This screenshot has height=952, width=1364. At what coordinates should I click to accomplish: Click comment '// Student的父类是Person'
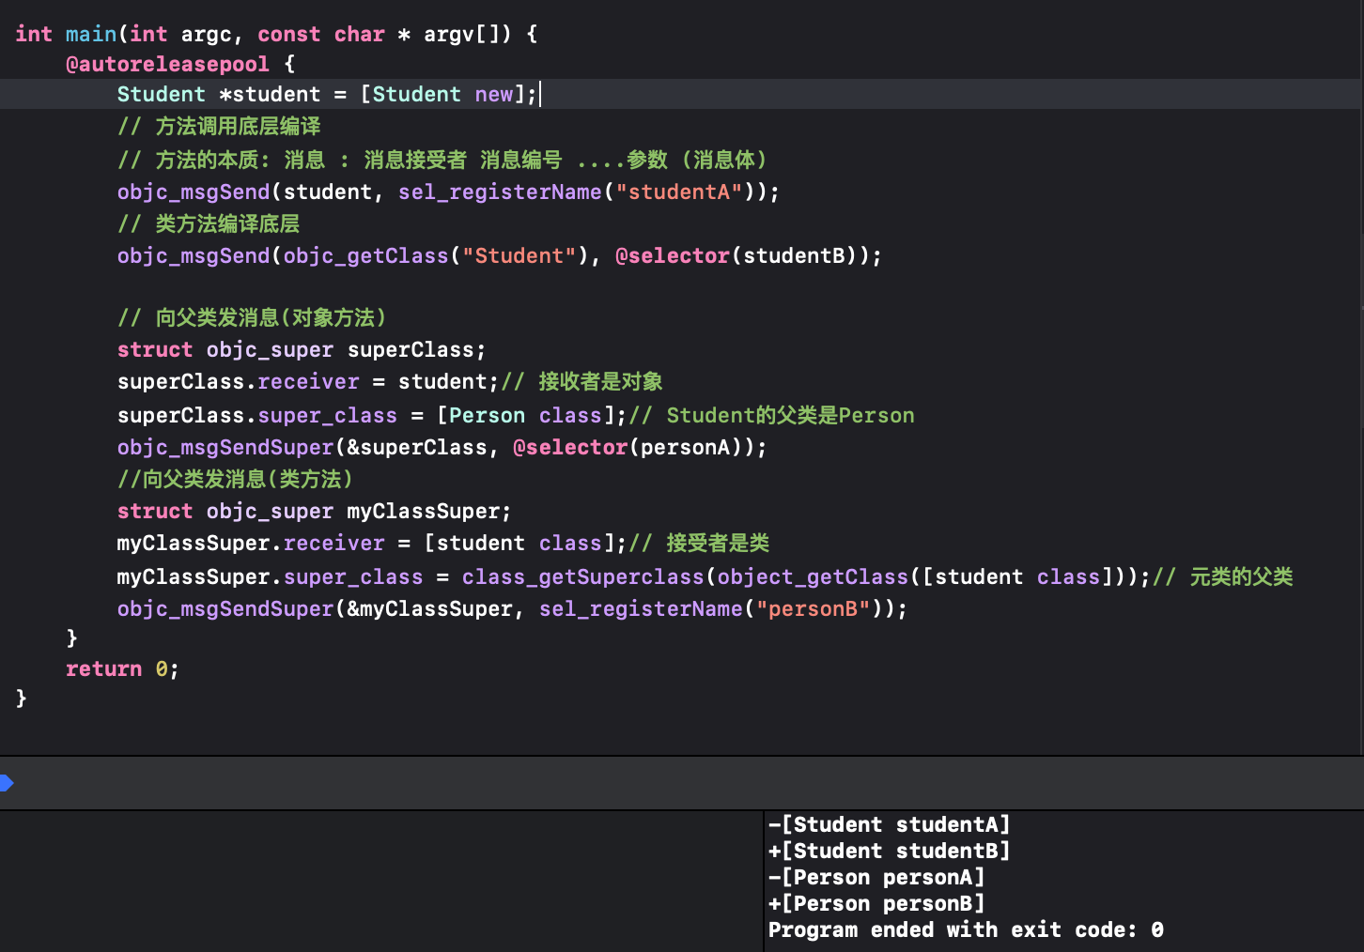pyautogui.click(x=771, y=415)
